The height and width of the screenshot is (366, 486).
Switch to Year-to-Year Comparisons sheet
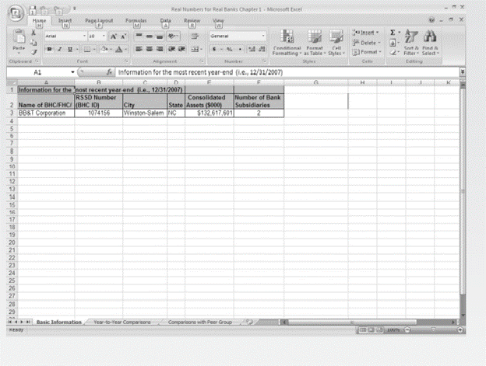coord(122,322)
